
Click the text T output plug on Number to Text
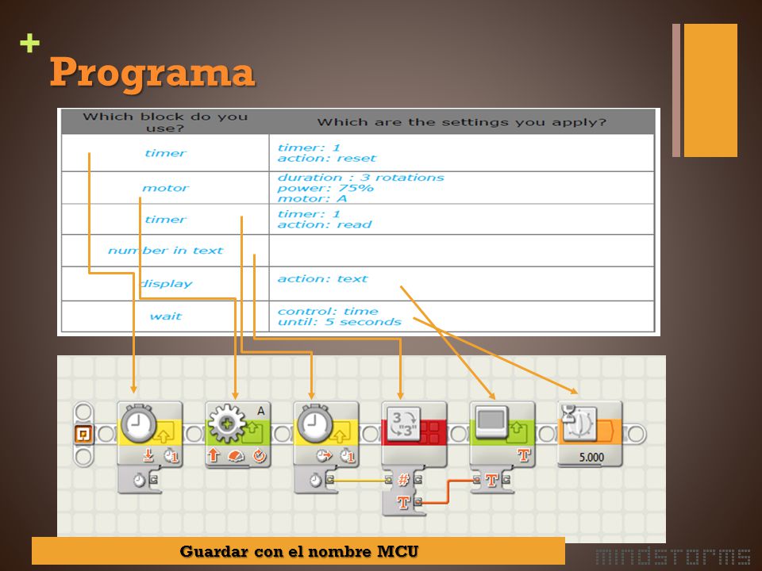[418, 501]
